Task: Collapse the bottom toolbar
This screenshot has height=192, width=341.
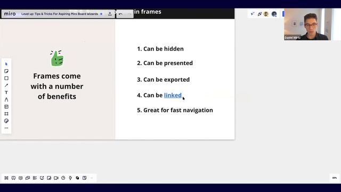Action: tap(92, 178)
